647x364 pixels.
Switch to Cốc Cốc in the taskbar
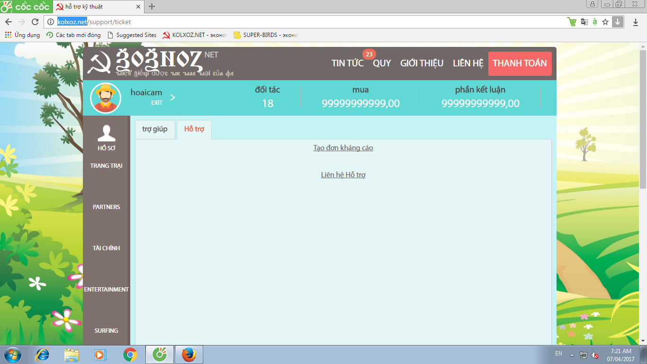[x=160, y=355]
